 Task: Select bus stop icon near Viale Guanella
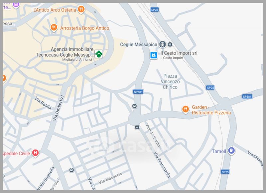click(71, 170)
